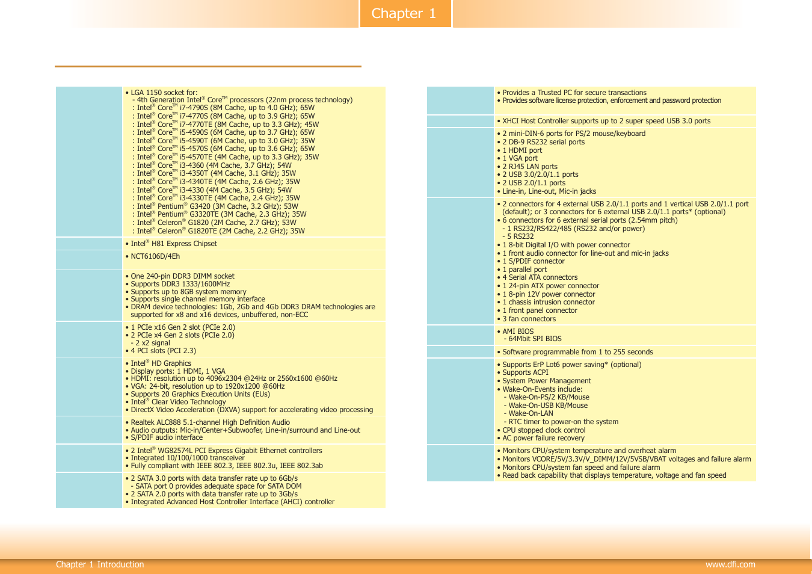Select the Intel H81 Express Chipset line
This screenshot has width=812, height=574.
(x=171, y=244)
